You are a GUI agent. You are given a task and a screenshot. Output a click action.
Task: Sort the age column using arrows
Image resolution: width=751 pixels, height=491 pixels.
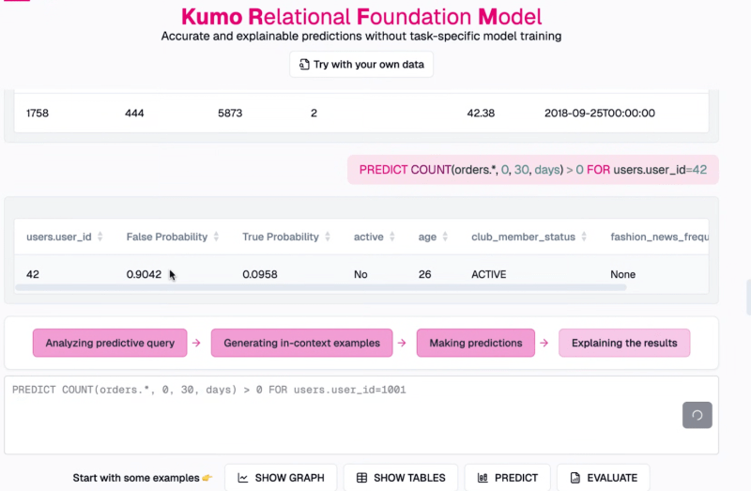[445, 237]
